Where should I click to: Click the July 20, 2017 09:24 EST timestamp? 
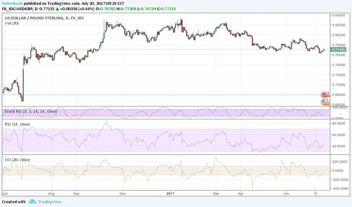coord(103,4)
